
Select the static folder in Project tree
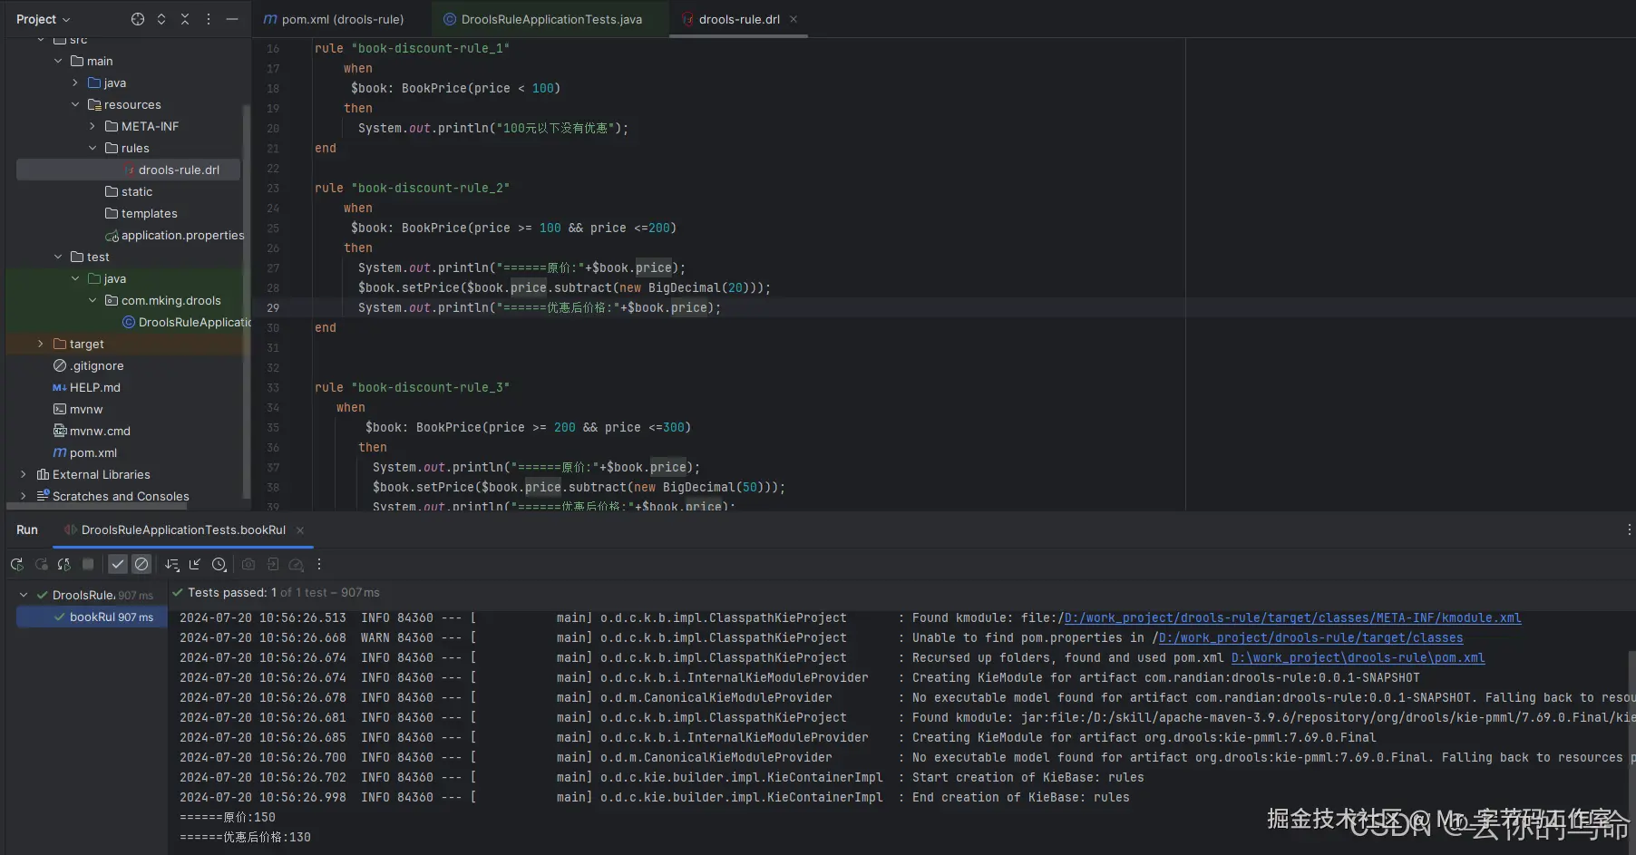128,191
